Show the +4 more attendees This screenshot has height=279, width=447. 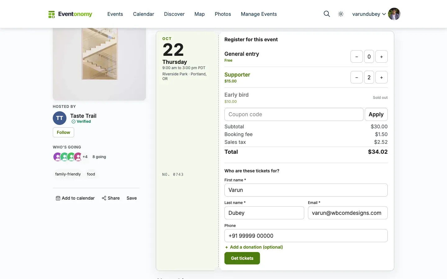(85, 157)
